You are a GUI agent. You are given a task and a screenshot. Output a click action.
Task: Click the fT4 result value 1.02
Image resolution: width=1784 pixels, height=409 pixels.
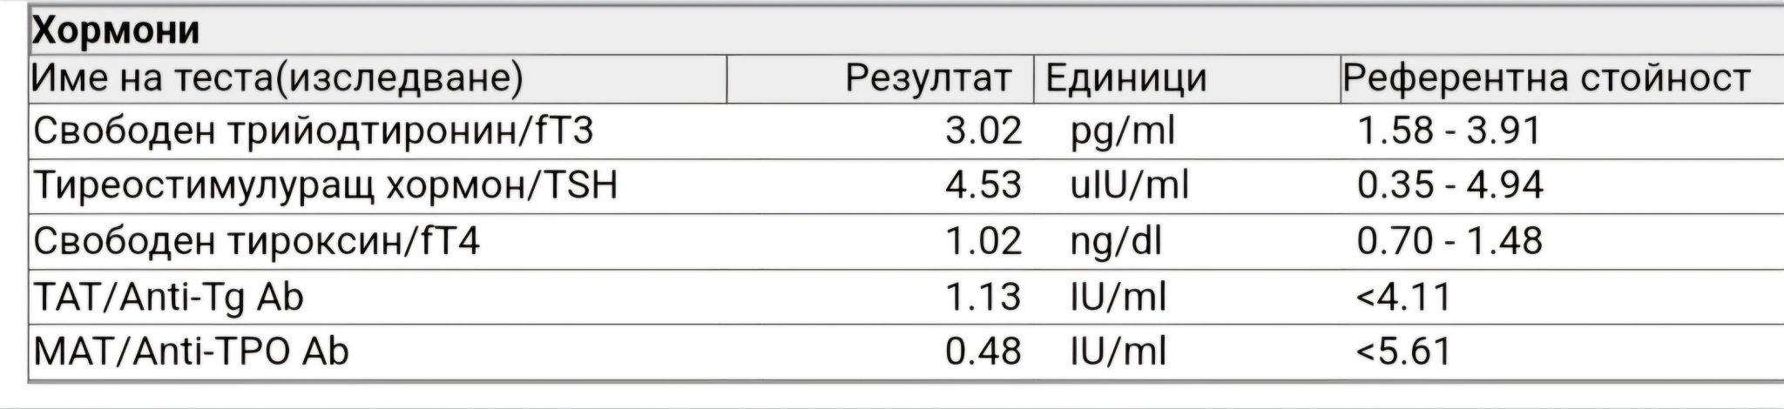point(983,241)
